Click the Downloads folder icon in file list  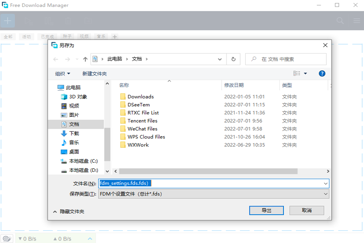(123, 97)
